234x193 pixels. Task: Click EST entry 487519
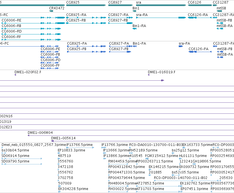click(x=64, y=156)
